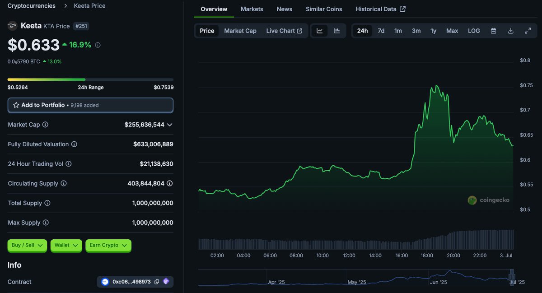542x293 pixels.
Task: Open Live Chart link
Action: coord(284,31)
